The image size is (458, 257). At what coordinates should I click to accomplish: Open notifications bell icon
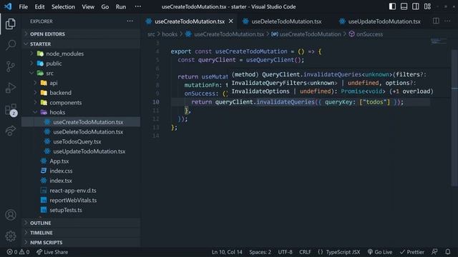(448, 252)
